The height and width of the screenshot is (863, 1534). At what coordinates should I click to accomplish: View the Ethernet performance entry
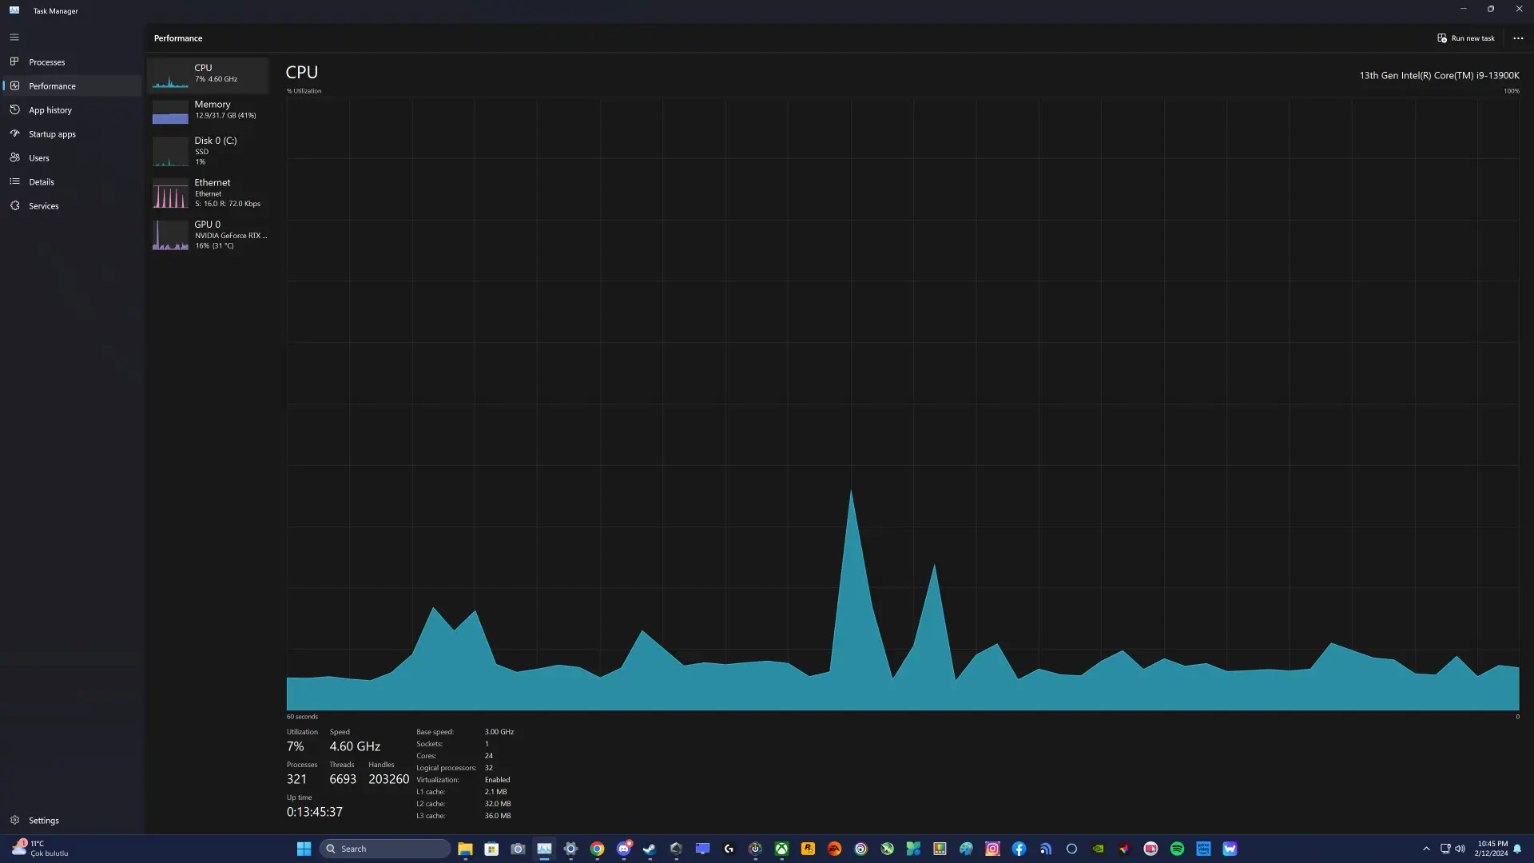(x=209, y=193)
